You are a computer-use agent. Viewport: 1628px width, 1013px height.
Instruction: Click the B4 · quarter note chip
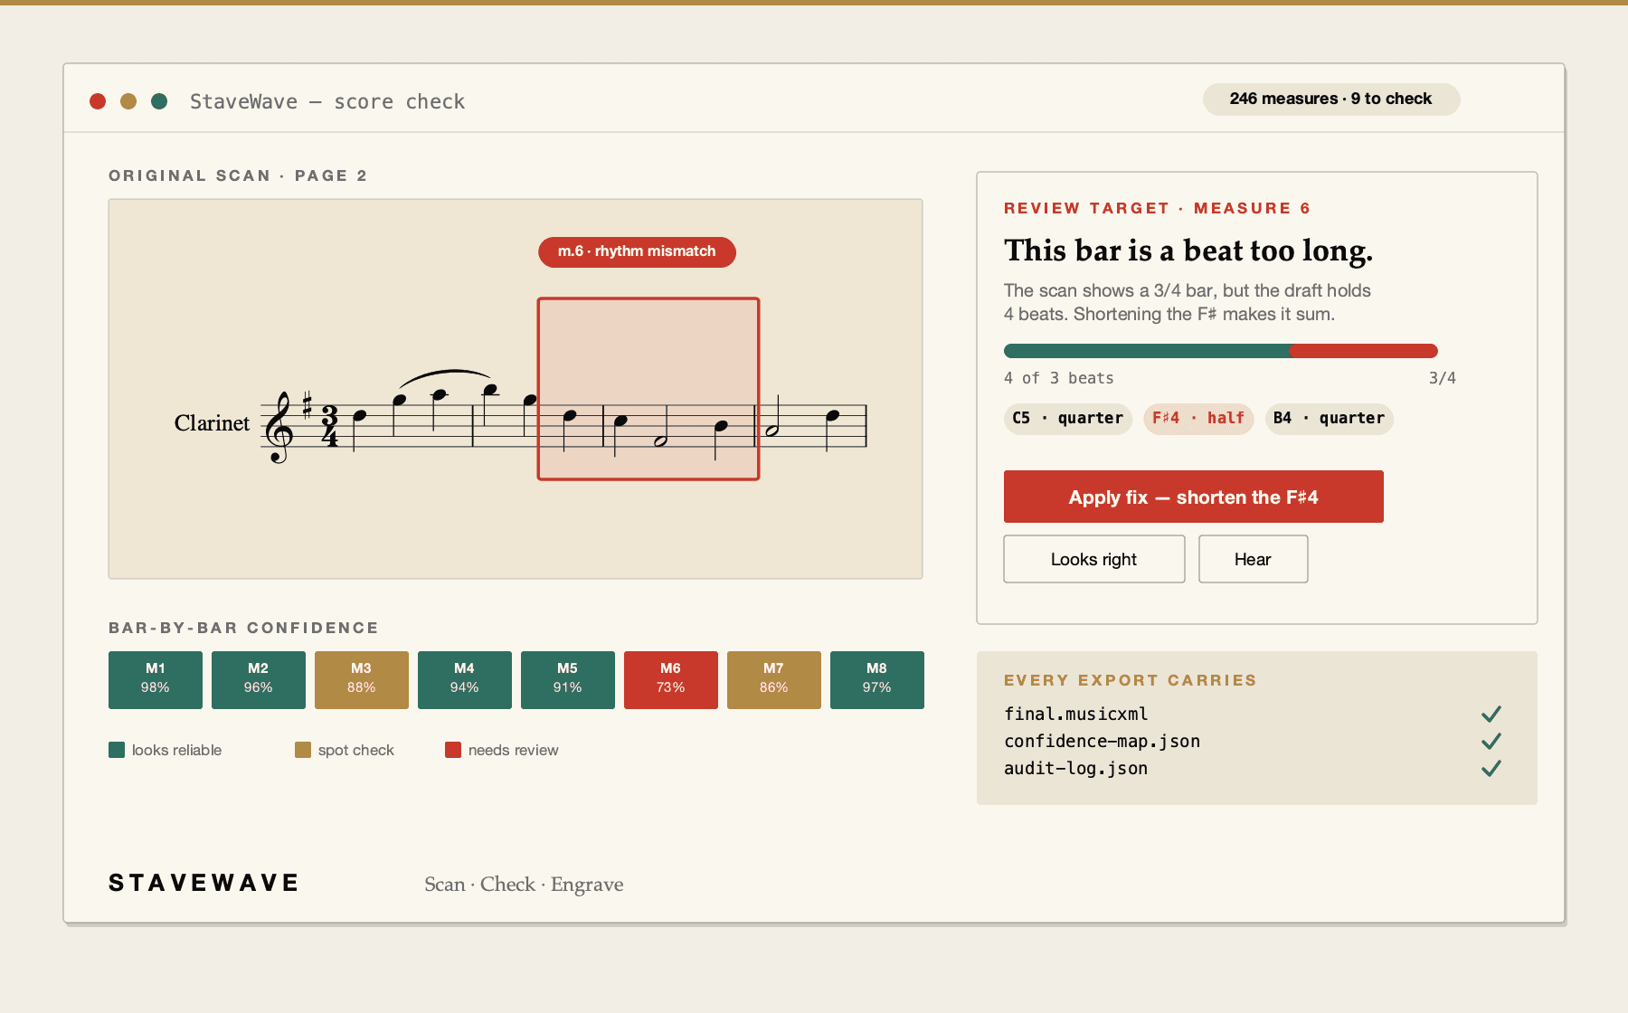coord(1329,419)
